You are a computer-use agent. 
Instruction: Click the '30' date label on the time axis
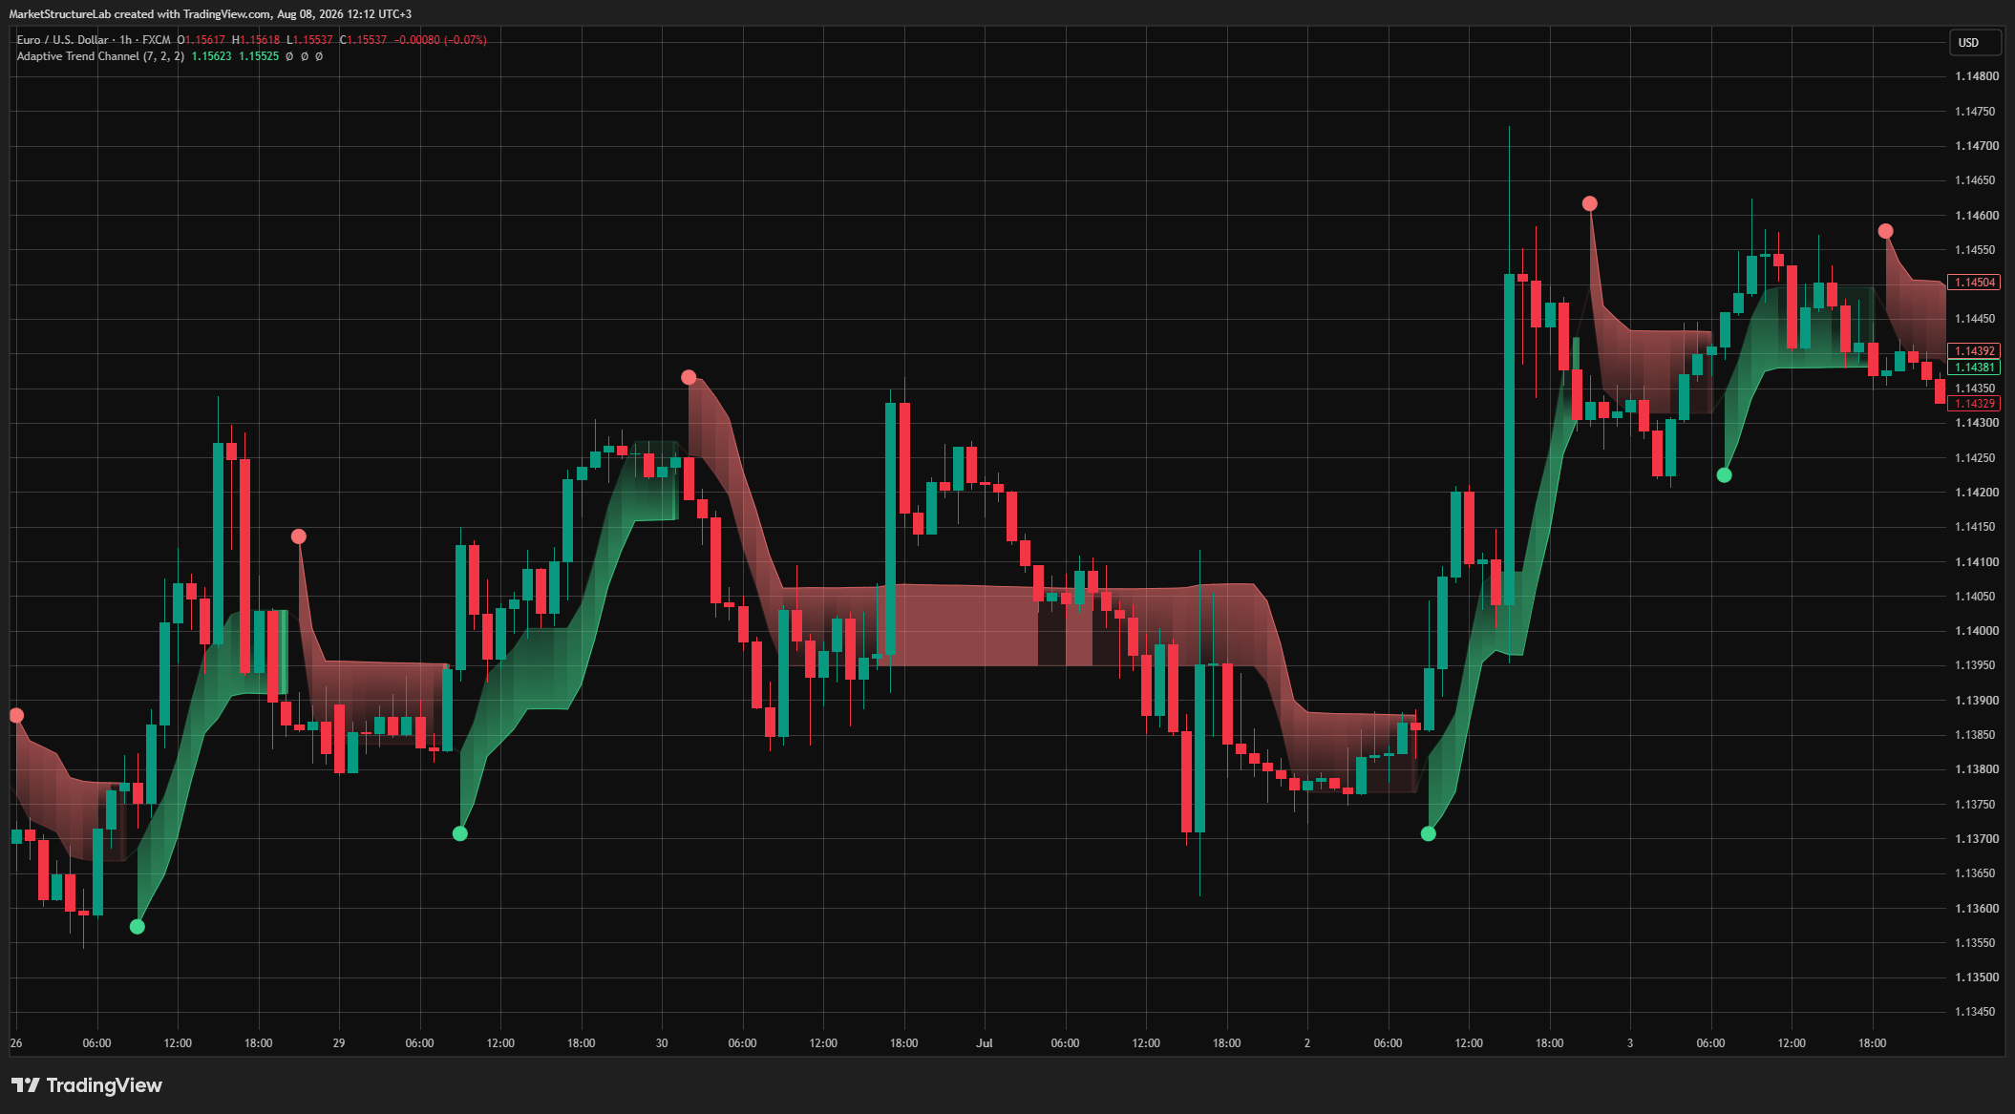click(x=662, y=1043)
